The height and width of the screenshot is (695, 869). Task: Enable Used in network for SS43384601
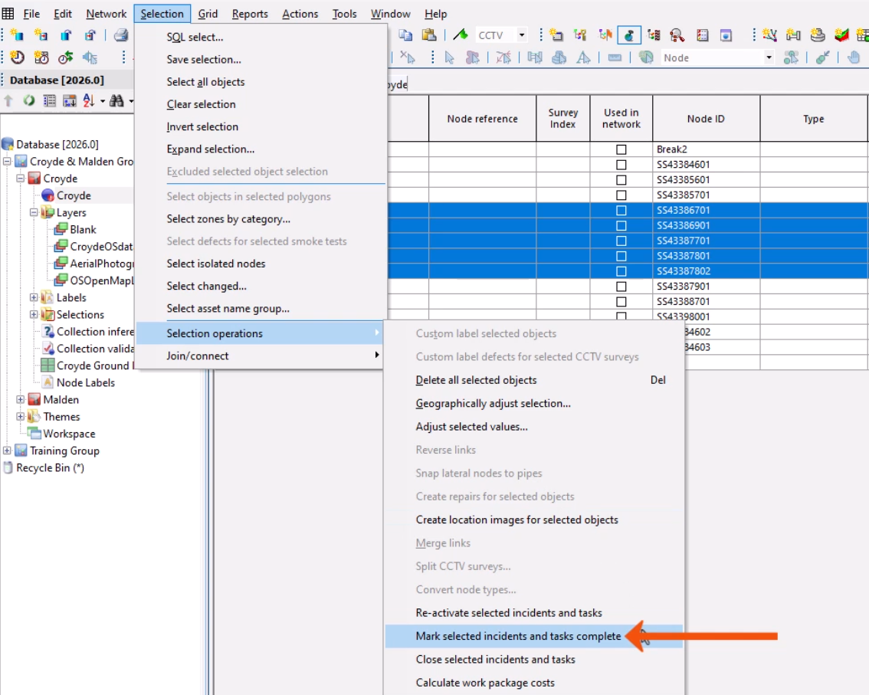pos(621,164)
